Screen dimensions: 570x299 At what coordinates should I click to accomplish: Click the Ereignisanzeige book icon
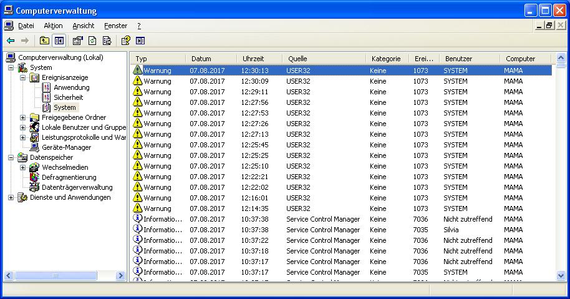(34, 77)
